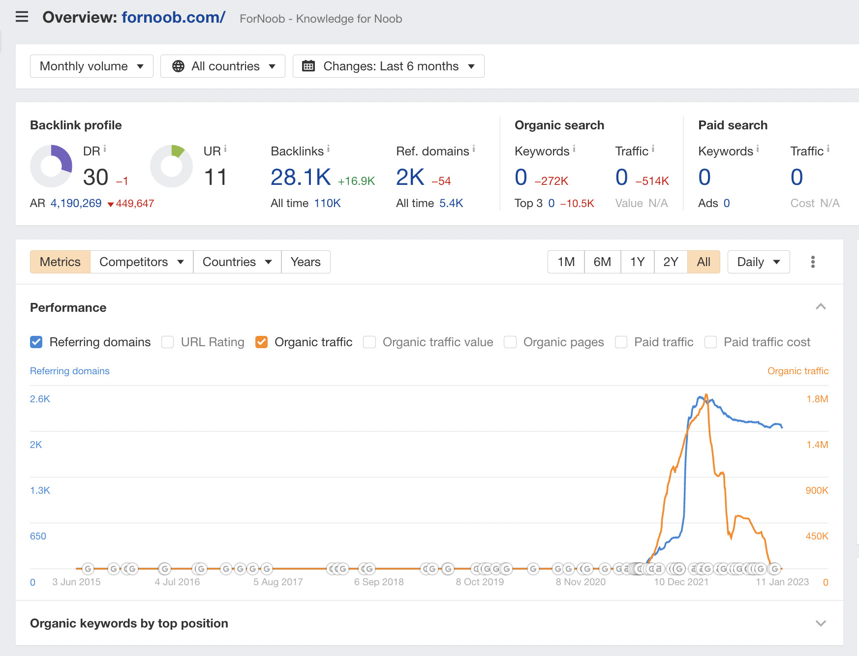Open the Daily granularity dropdown
The image size is (859, 656).
758,262
